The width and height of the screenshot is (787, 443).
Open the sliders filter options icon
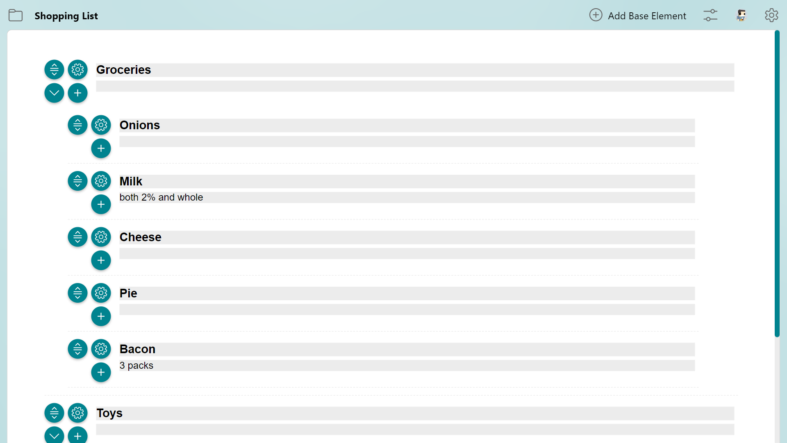710,16
